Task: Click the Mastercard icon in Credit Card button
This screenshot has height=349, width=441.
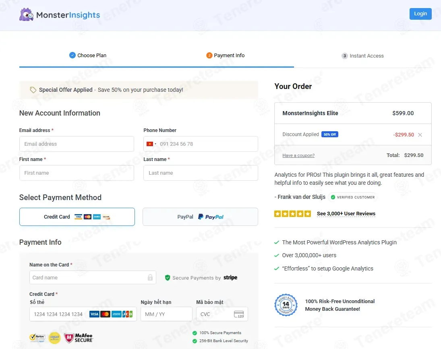Action: [87, 217]
